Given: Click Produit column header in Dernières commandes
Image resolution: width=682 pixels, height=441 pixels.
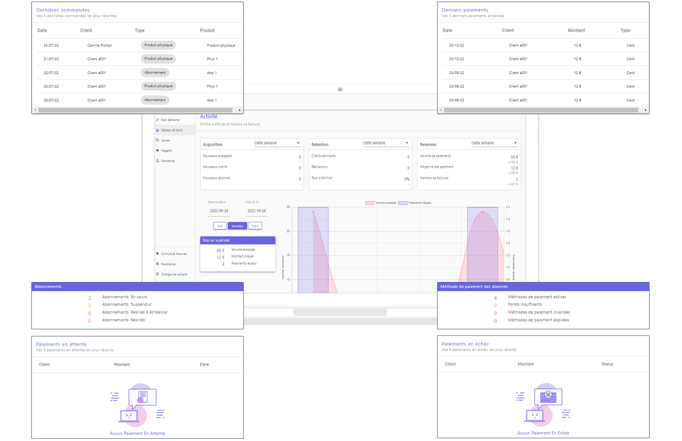Looking at the screenshot, I should click(207, 30).
